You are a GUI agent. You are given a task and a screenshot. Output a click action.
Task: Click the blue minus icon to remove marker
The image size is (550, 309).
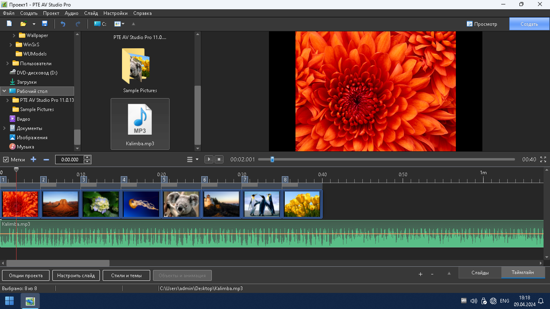(46, 159)
